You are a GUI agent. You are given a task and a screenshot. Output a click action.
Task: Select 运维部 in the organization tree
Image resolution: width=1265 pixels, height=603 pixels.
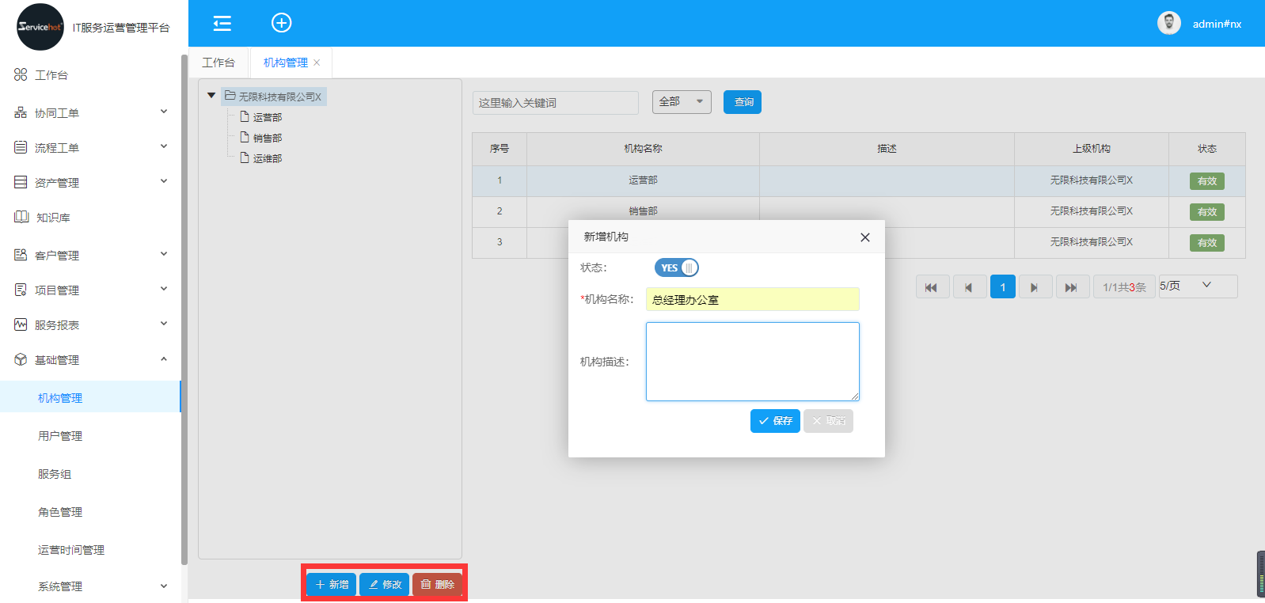[x=267, y=158]
